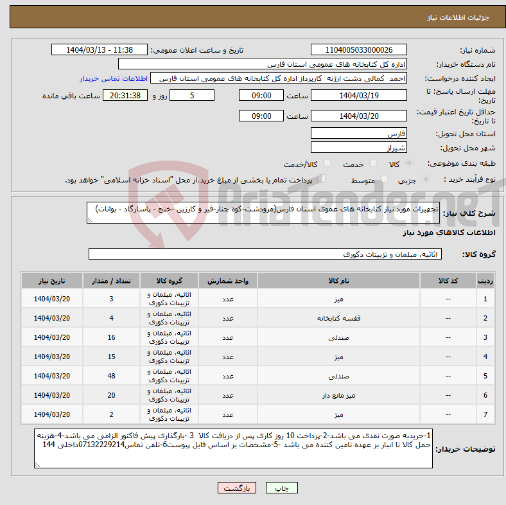Click the general need description text area
506x505 pixels.
(263, 213)
